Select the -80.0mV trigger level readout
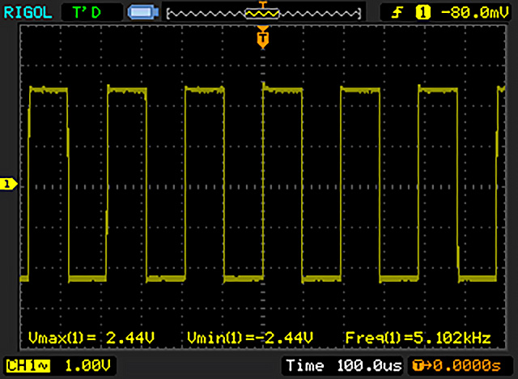 point(465,12)
